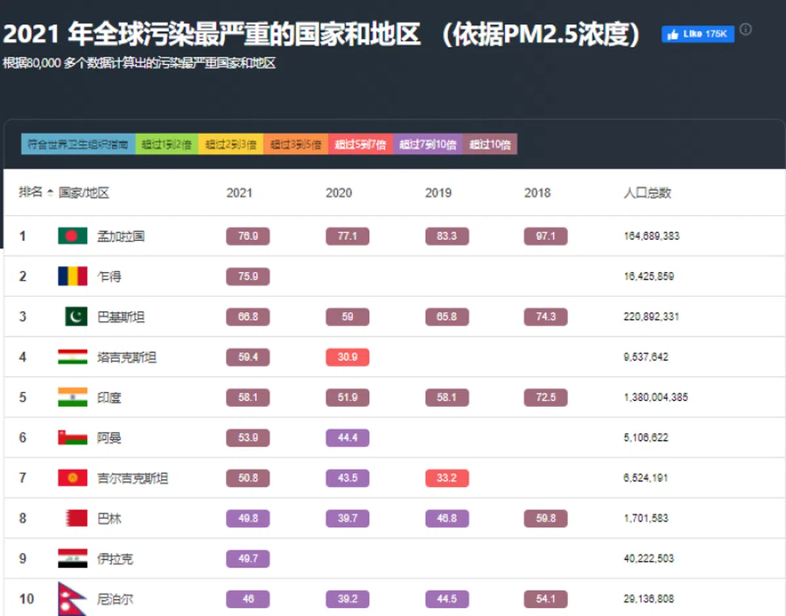786x616 pixels.
Task: Click Bangladesh 2021 value 76.9 badge
Action: point(248,236)
